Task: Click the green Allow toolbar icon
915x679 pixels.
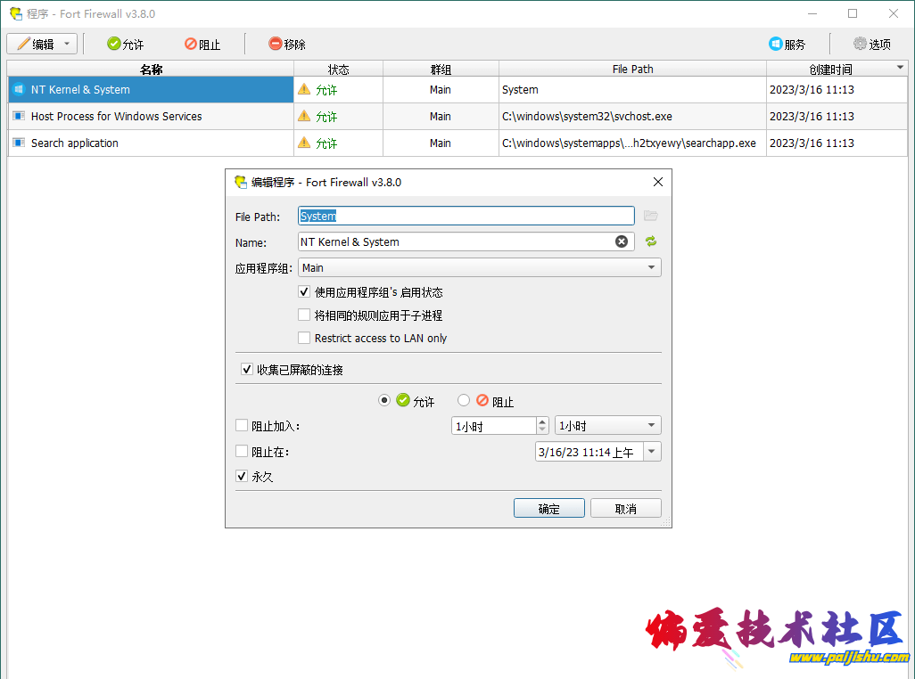Action: coord(114,44)
